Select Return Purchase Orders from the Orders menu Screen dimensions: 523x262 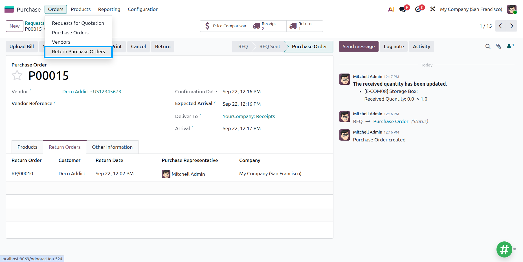tap(78, 52)
